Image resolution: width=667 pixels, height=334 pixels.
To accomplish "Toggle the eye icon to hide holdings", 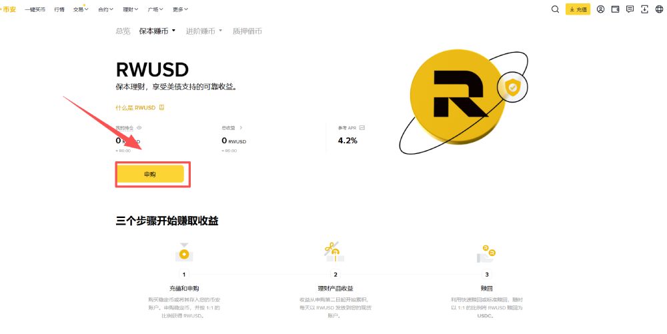I will point(139,127).
